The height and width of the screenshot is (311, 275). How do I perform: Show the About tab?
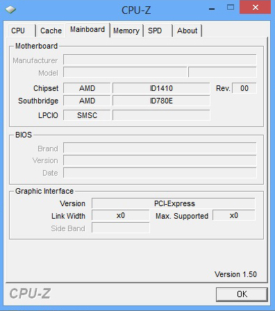coord(187,31)
